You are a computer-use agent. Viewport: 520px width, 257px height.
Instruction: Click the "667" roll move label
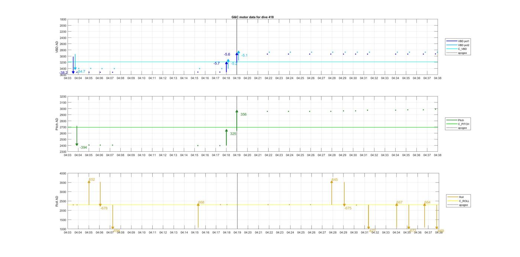pos(399,202)
